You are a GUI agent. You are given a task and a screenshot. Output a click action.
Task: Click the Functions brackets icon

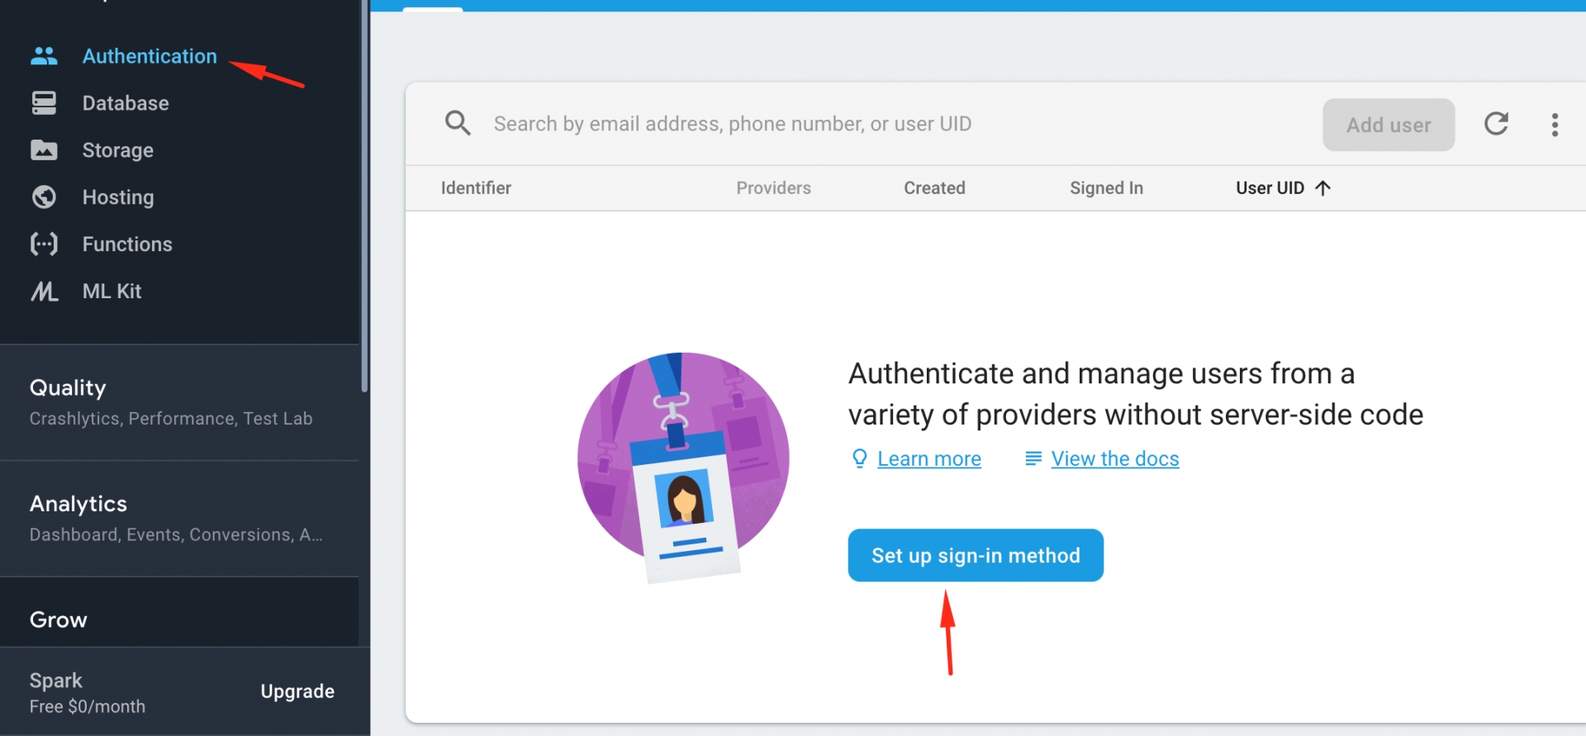coord(44,245)
